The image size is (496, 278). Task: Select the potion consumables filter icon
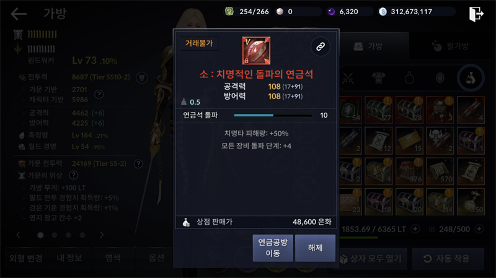point(471,78)
